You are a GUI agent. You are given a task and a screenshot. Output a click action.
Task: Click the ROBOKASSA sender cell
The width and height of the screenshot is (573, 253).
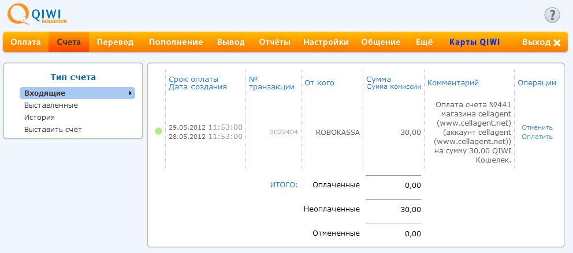[x=338, y=133]
